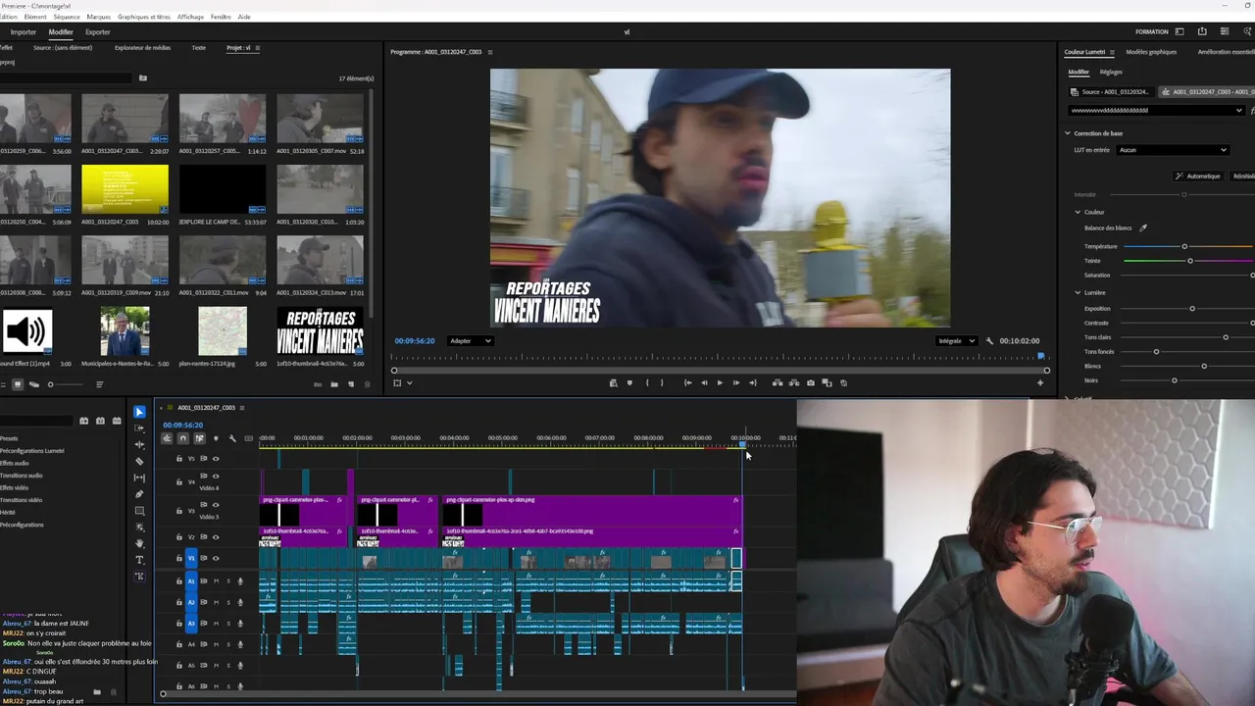The image size is (1255, 706).
Task: Hide track V3 Vidéo 3 eye icon
Action: [216, 504]
